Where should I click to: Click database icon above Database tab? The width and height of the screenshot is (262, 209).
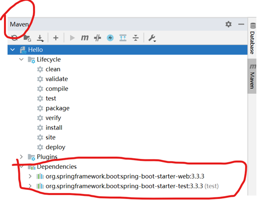[x=253, y=25]
